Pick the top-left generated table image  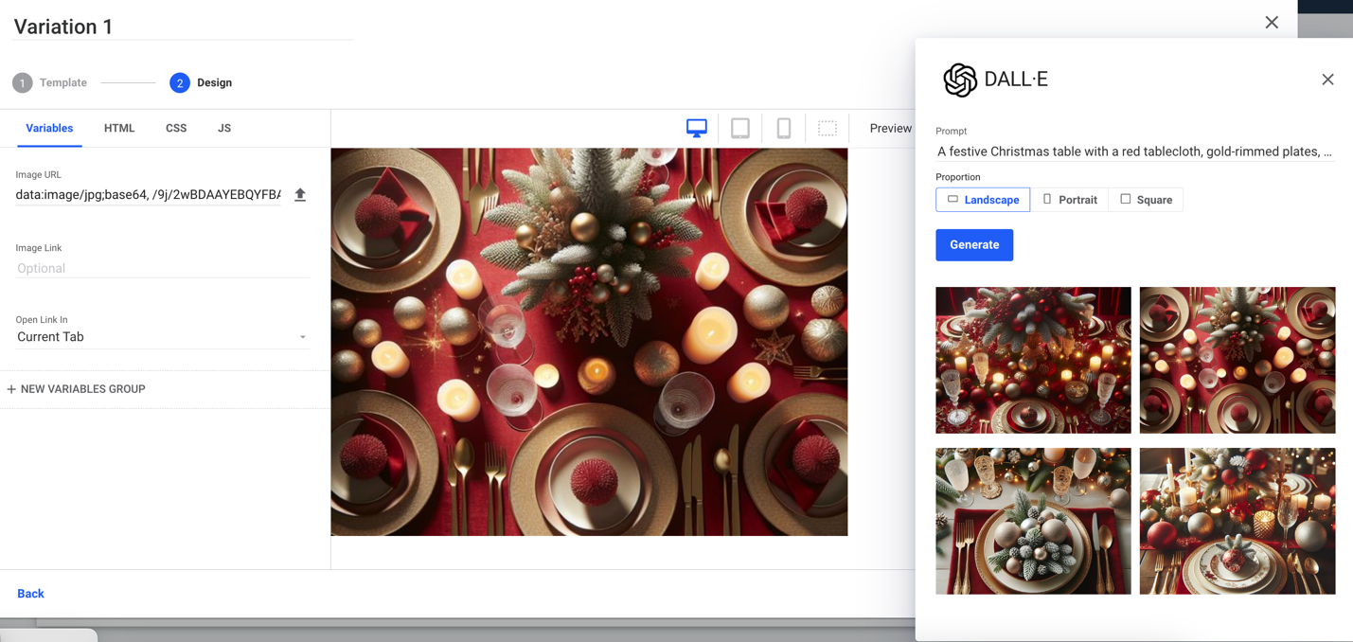pyautogui.click(x=1033, y=360)
